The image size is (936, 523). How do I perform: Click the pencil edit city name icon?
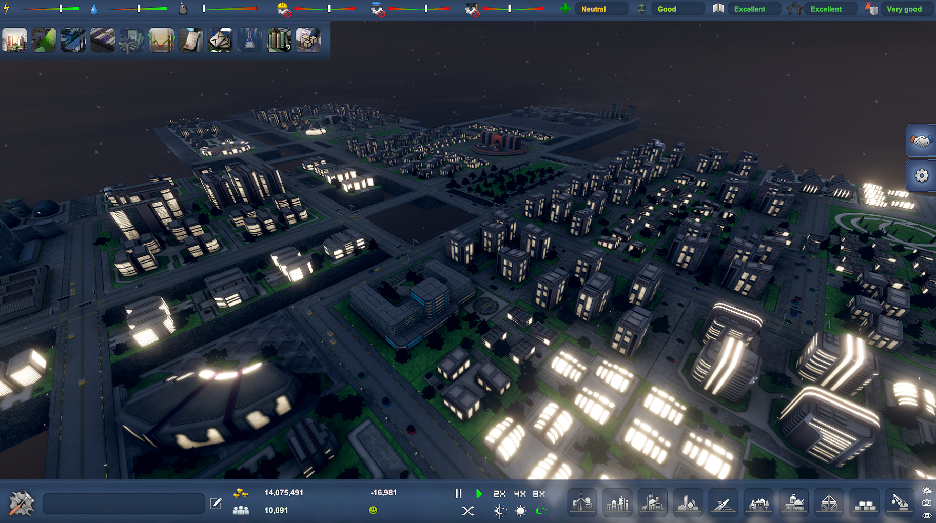coord(216,504)
